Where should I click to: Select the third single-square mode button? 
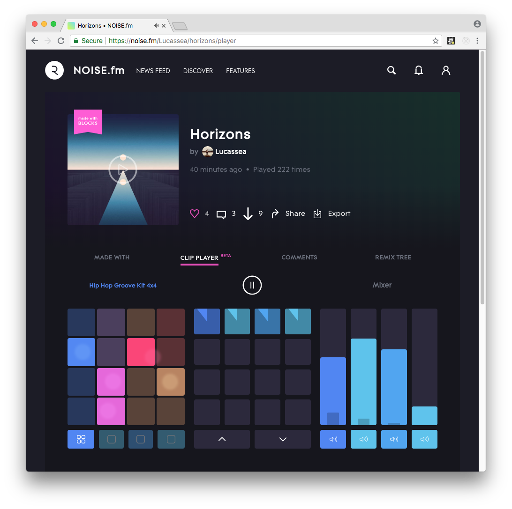tap(141, 439)
